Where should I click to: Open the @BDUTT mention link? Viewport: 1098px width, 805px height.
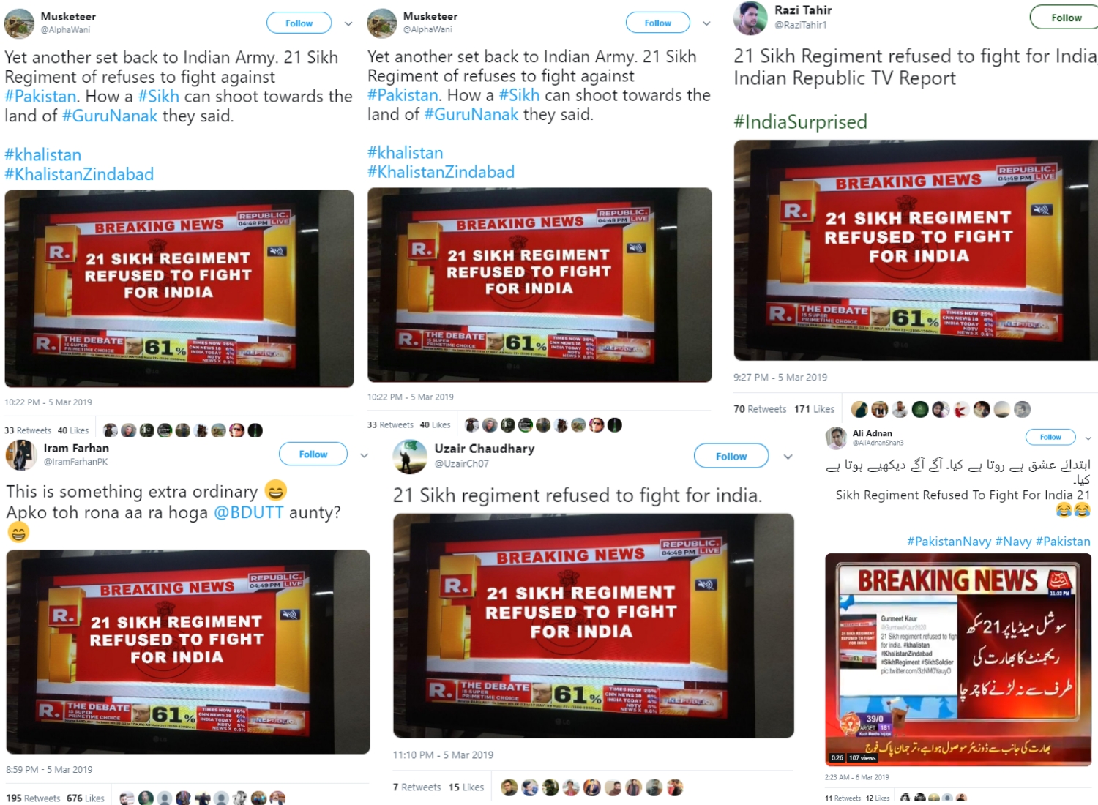pos(248,512)
